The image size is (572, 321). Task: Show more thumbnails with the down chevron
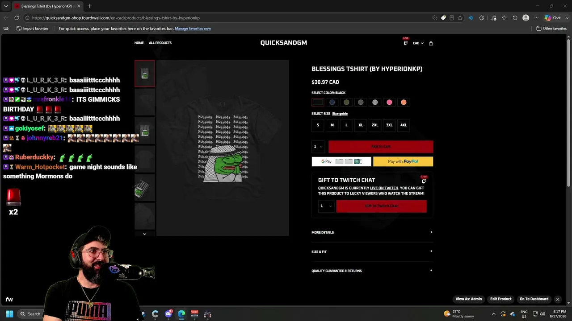pyautogui.click(x=144, y=234)
